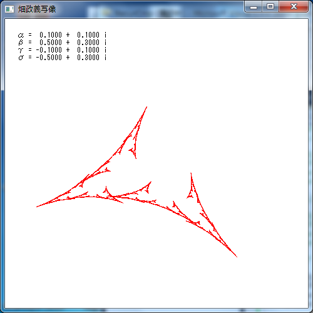The image size is (313, 313).
Task: Minimize the 畑政義写像 window
Action: 254,7
